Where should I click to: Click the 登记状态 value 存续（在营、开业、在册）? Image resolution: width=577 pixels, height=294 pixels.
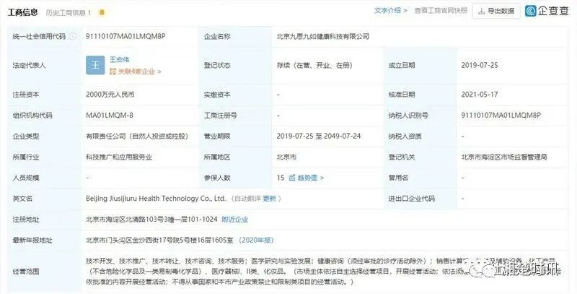[x=314, y=65]
